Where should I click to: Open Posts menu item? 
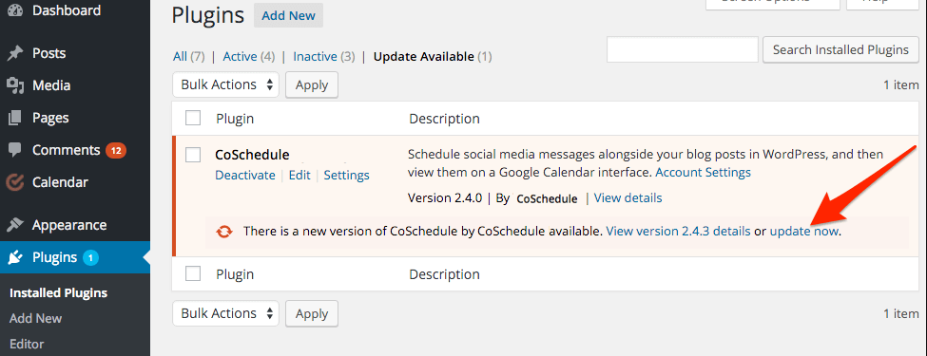click(49, 54)
